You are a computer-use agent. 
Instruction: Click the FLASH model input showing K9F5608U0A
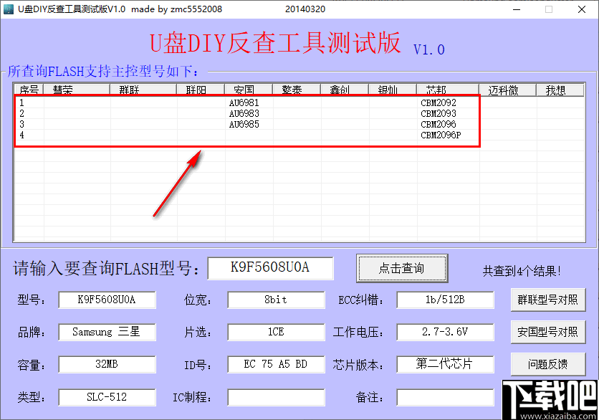[270, 268]
